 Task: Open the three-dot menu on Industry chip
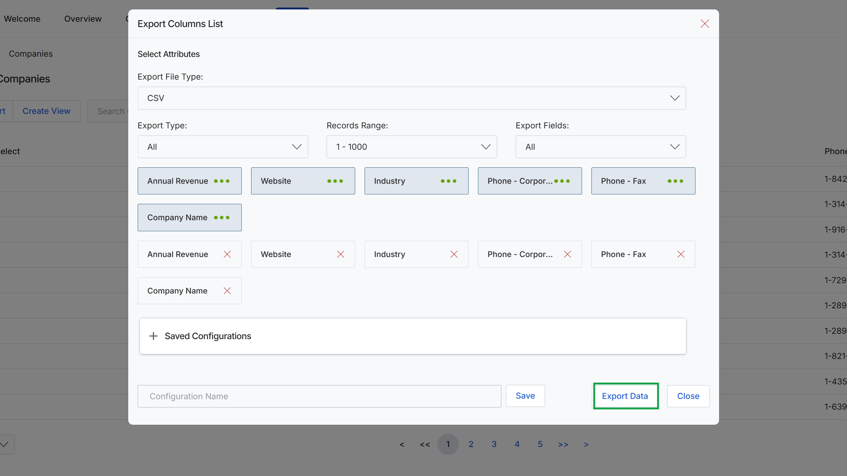click(x=448, y=181)
